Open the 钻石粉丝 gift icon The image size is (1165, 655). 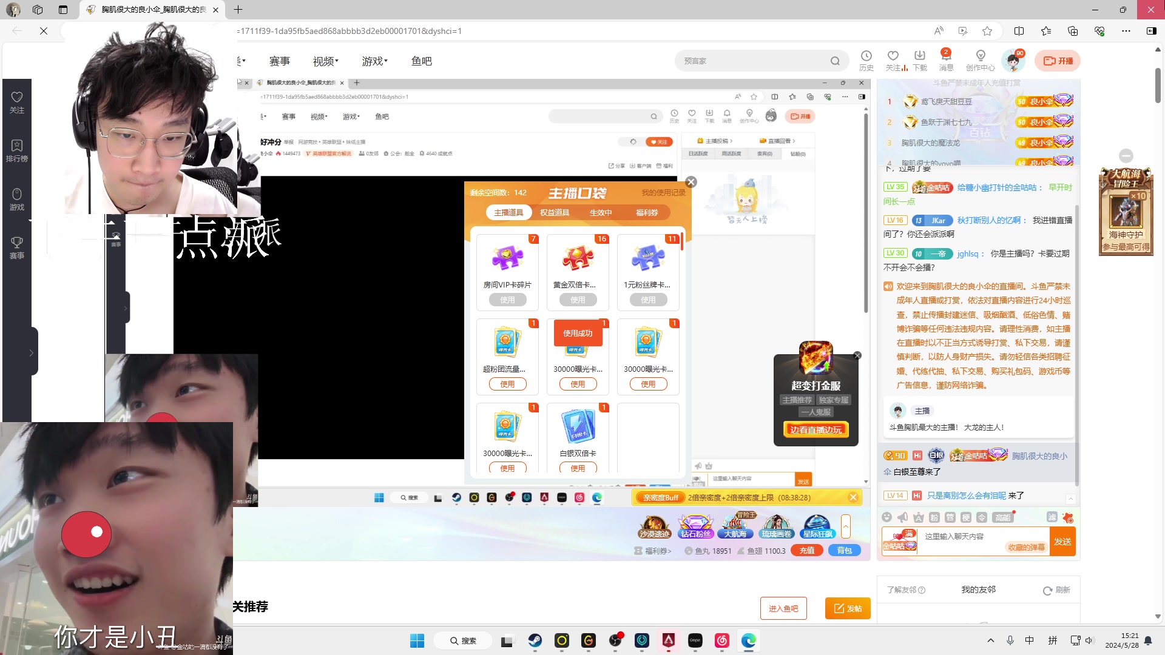(695, 526)
